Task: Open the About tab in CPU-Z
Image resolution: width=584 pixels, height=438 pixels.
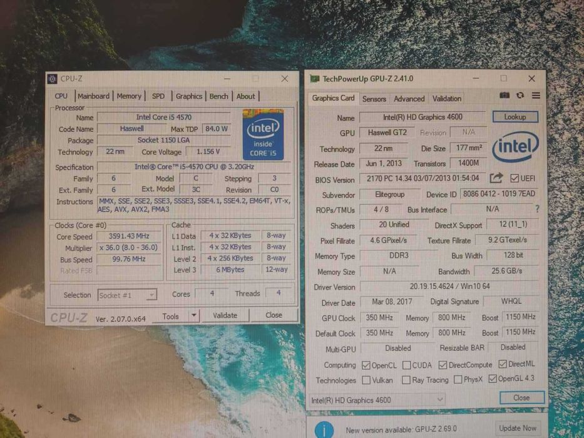Action: pos(246,96)
